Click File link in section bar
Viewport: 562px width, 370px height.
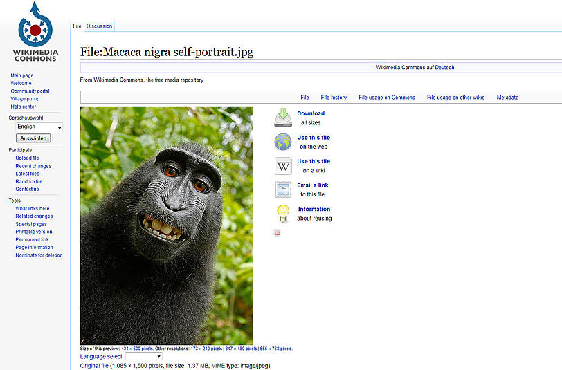click(305, 97)
